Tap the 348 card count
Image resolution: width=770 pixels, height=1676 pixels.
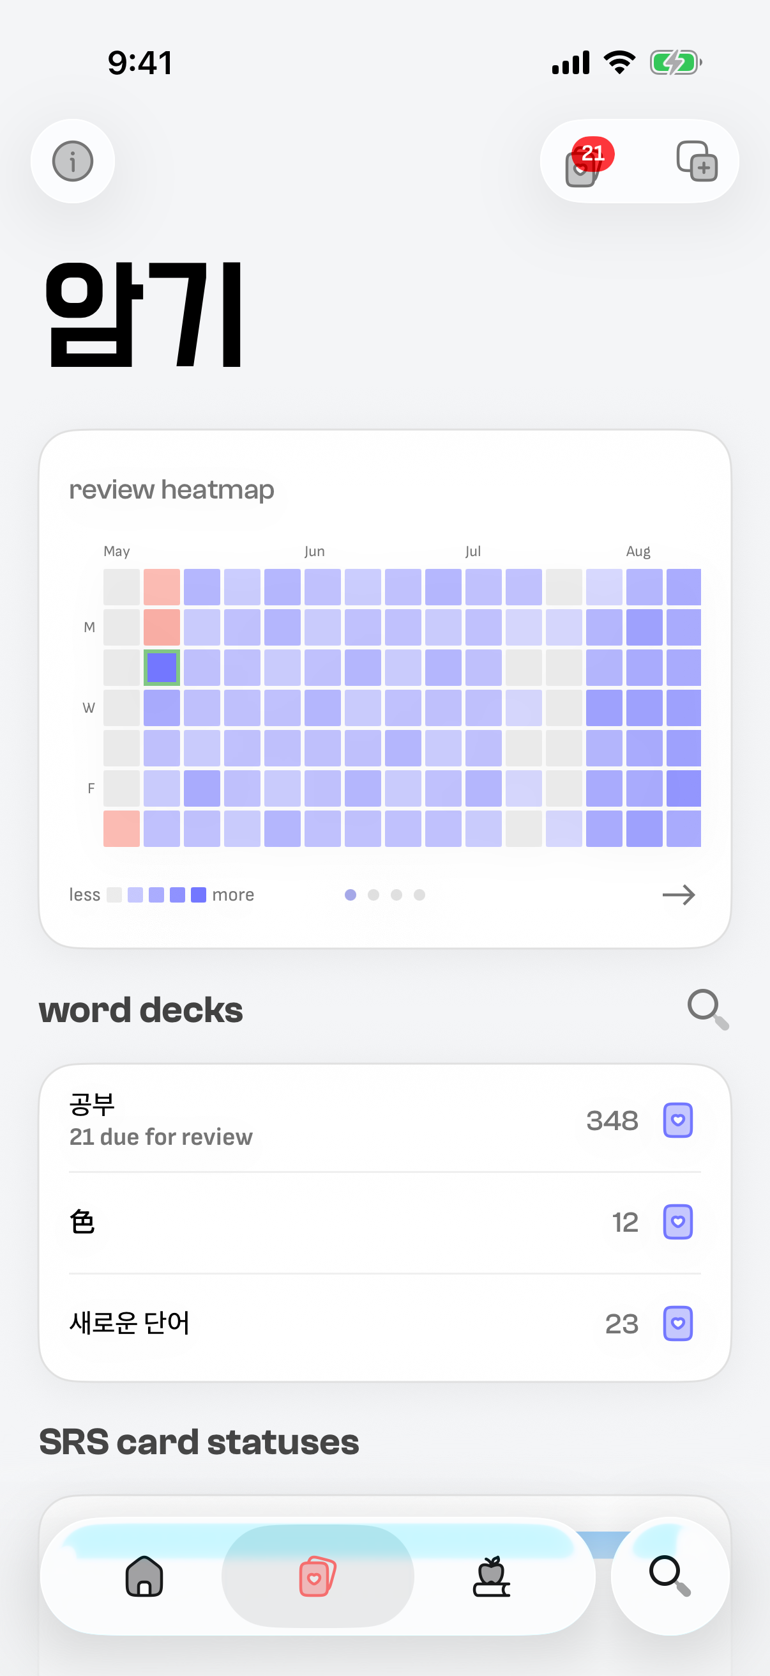[x=612, y=1121]
